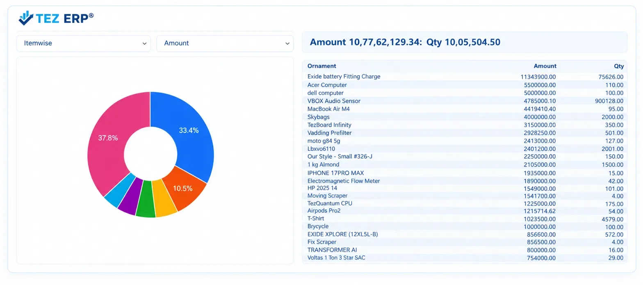Select the MacBook Air M4 row
This screenshot has height=285, width=643.
pyautogui.click(x=465, y=109)
